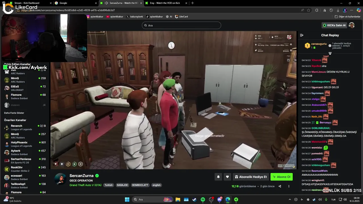This screenshot has width=363, height=204.
Task: Open the Edge profile picture icon
Action: (345, 10)
